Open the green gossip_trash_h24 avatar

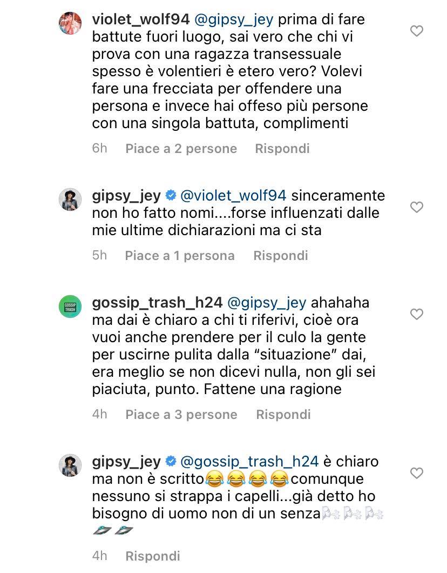70,307
